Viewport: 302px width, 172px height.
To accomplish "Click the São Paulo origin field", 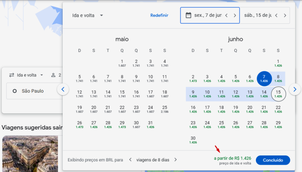I will click(x=35, y=91).
